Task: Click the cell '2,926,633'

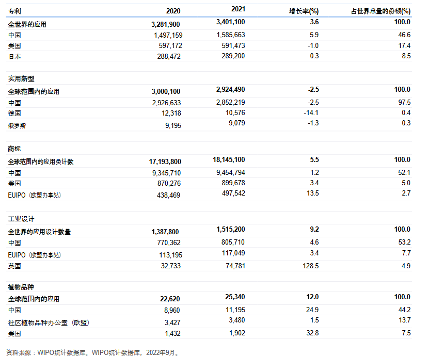Action: 167,103
